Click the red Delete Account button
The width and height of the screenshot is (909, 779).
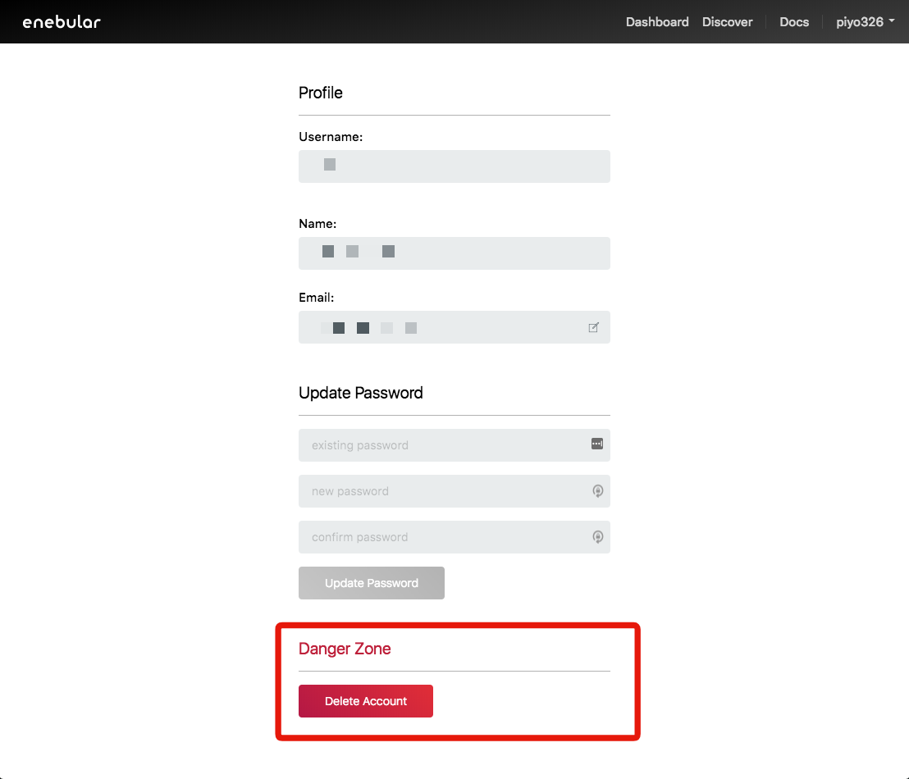pyautogui.click(x=365, y=701)
